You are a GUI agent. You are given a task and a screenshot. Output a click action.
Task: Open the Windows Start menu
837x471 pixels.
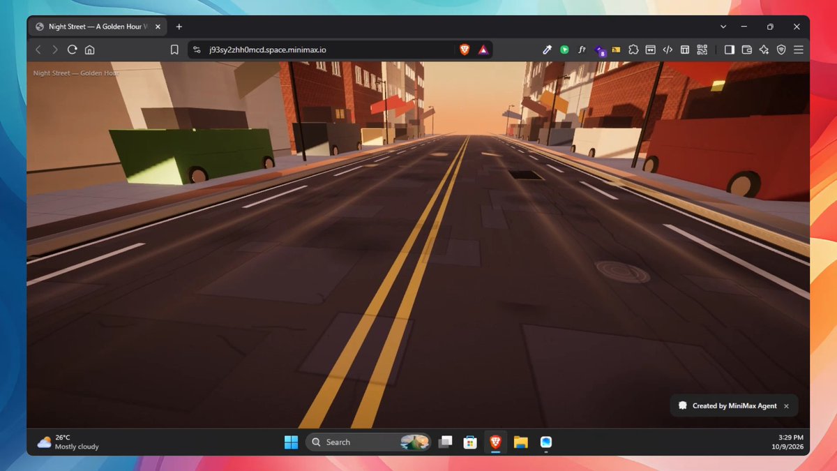[x=291, y=442]
